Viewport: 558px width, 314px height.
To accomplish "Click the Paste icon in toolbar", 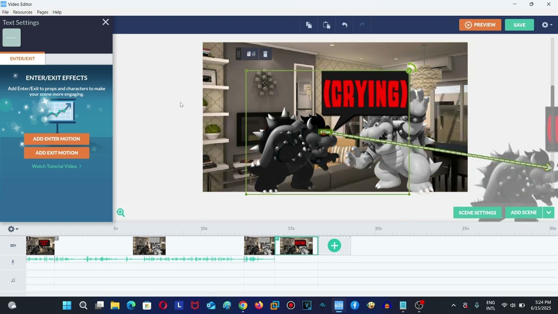I will click(x=327, y=25).
